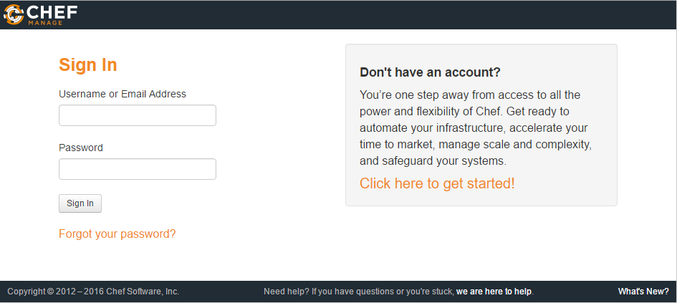Open the What's New? footer link
This screenshot has width=677, height=303.
coord(643,292)
